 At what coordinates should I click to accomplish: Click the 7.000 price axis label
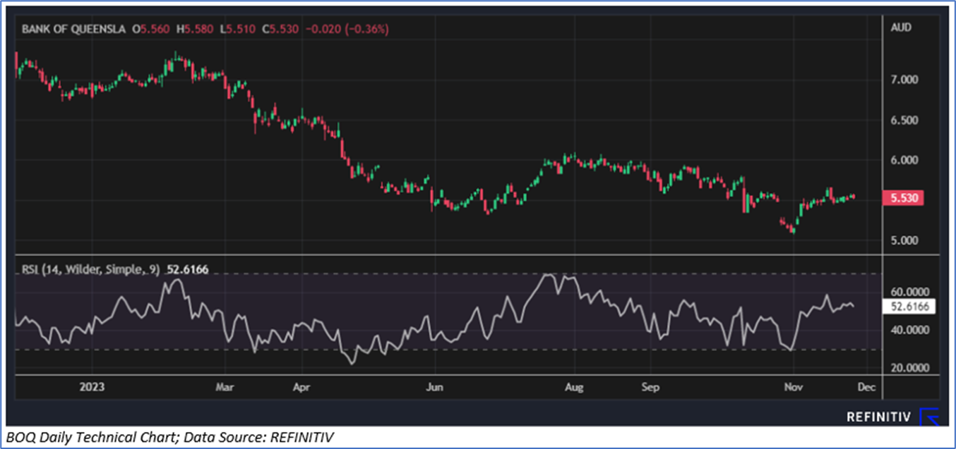click(x=903, y=80)
